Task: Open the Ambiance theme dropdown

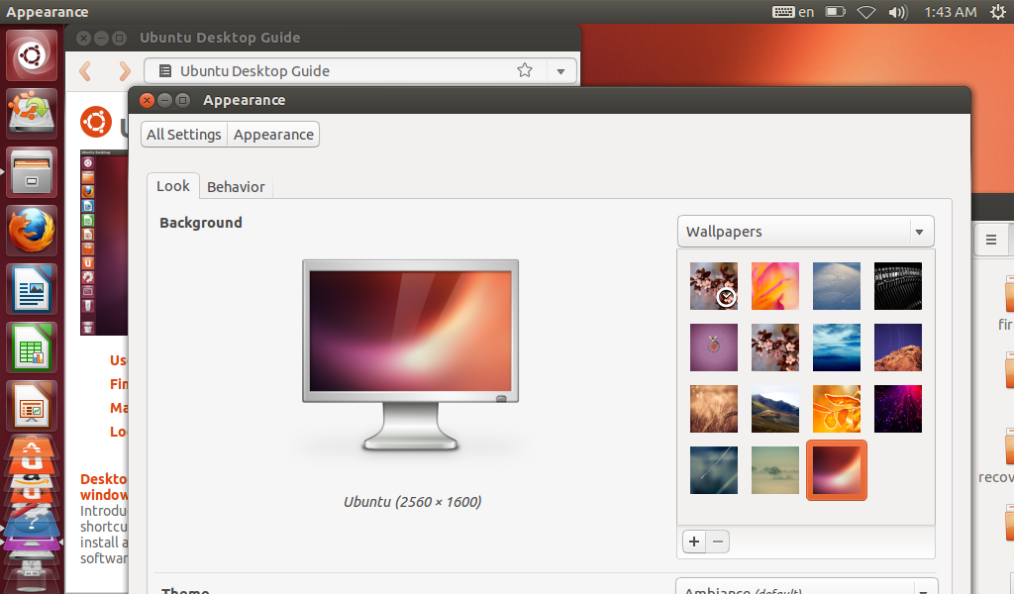Action: (806, 589)
